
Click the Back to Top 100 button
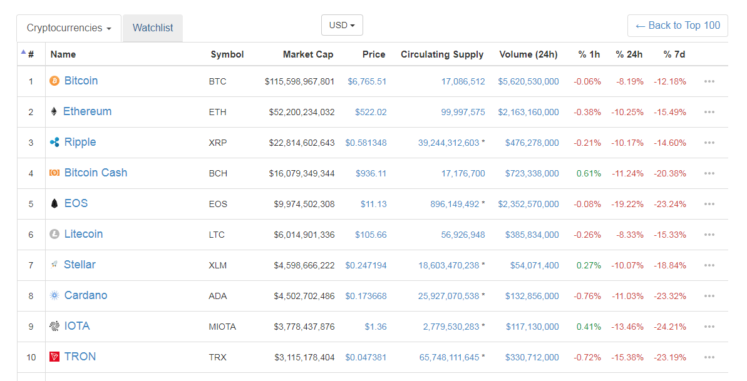(x=677, y=26)
